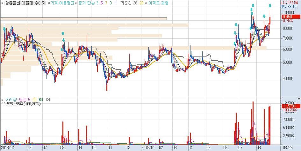Click the 2018/04 date axis label

[x=8, y=148]
